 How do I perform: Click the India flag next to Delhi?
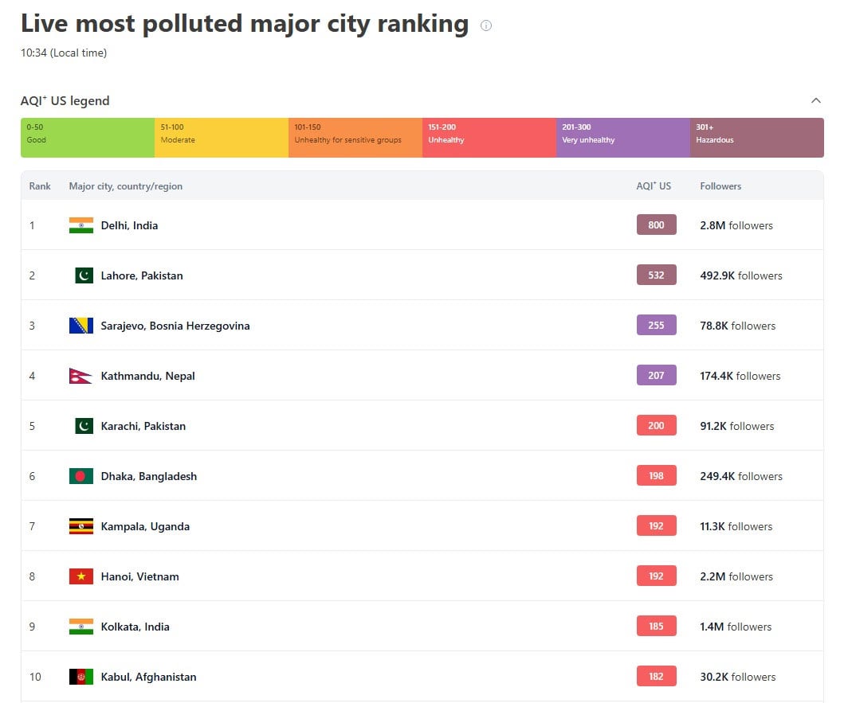[x=81, y=225]
